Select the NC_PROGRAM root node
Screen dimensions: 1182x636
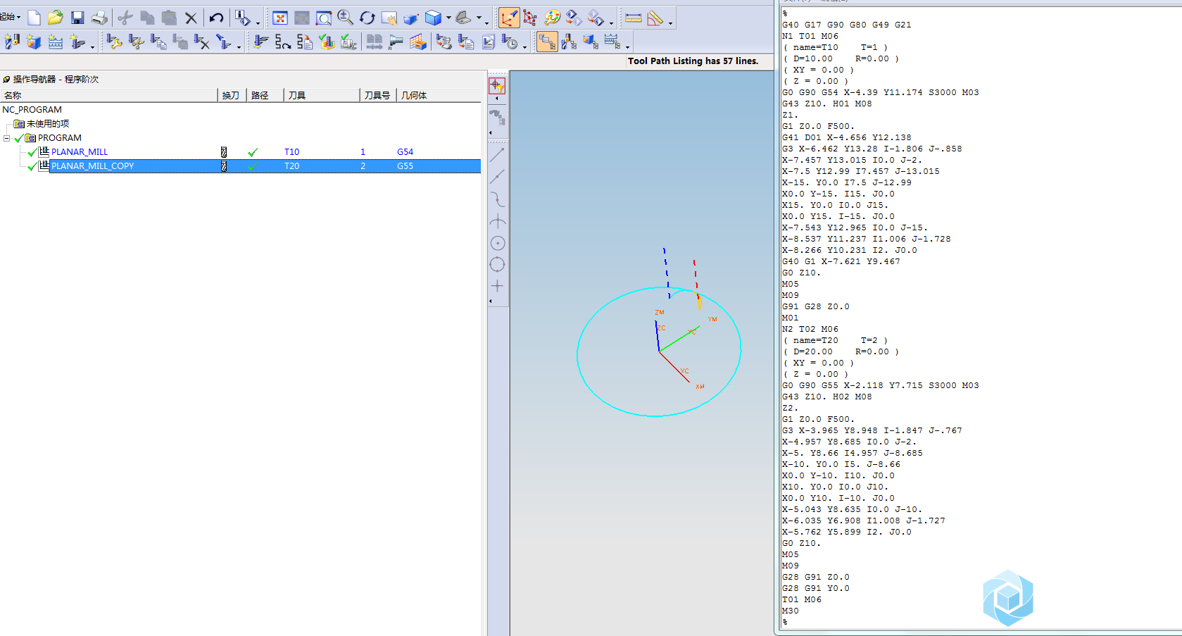pyautogui.click(x=32, y=110)
